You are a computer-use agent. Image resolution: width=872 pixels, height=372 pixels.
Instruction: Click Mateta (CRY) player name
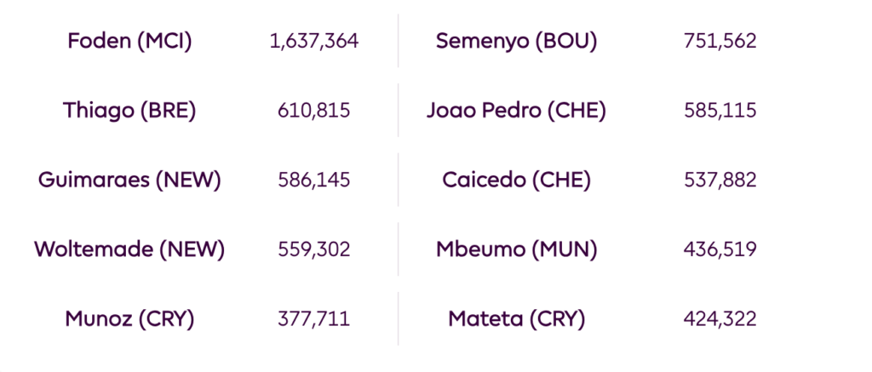[516, 319]
